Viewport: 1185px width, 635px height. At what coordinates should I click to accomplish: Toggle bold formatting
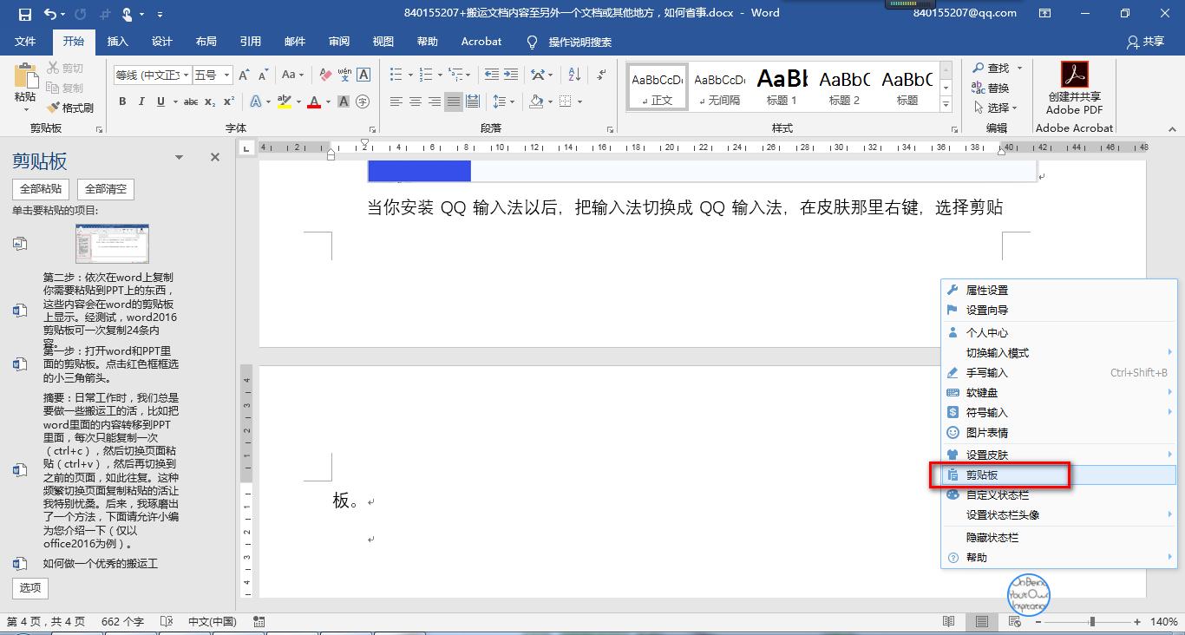tap(122, 101)
